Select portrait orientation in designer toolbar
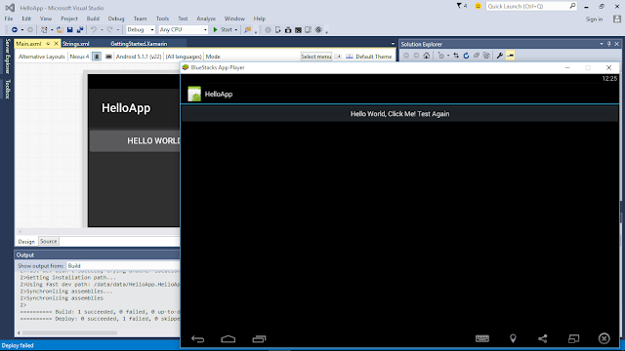The height and width of the screenshot is (351, 625). [97, 57]
